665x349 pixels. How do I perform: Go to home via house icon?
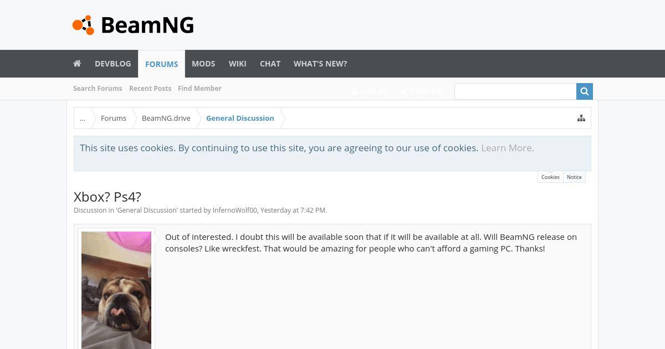[x=77, y=64]
